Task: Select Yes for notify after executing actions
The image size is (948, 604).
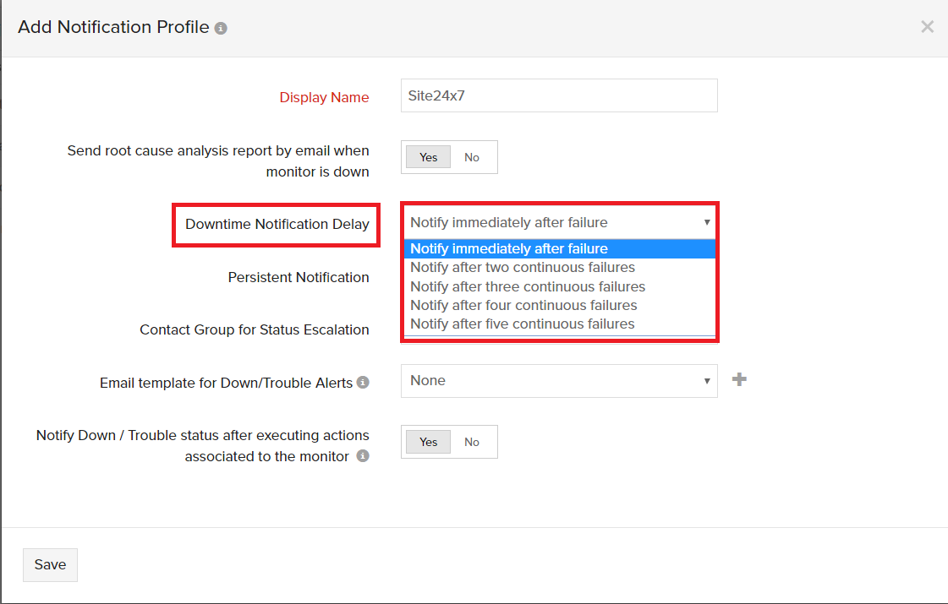Action: click(x=427, y=441)
